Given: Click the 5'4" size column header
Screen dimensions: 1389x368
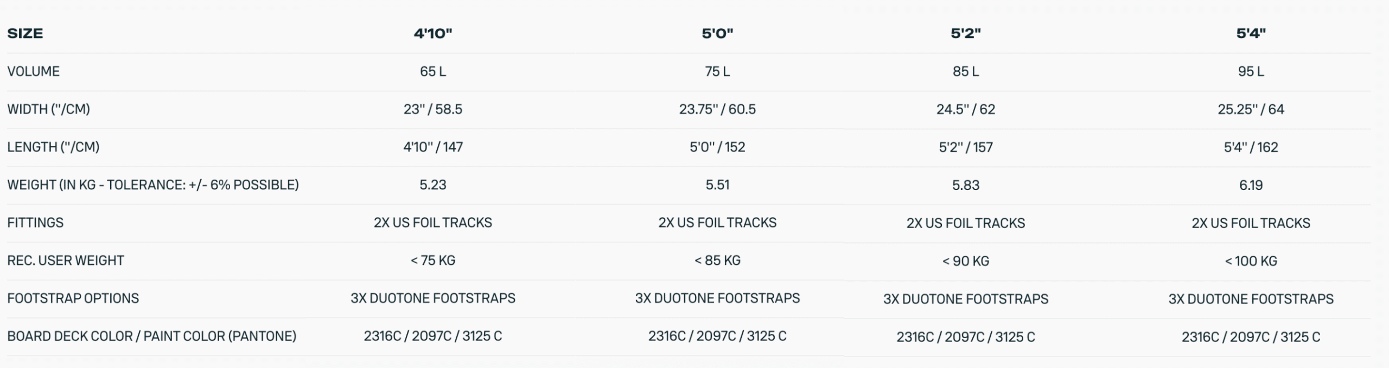Looking at the screenshot, I should coord(1251,34).
